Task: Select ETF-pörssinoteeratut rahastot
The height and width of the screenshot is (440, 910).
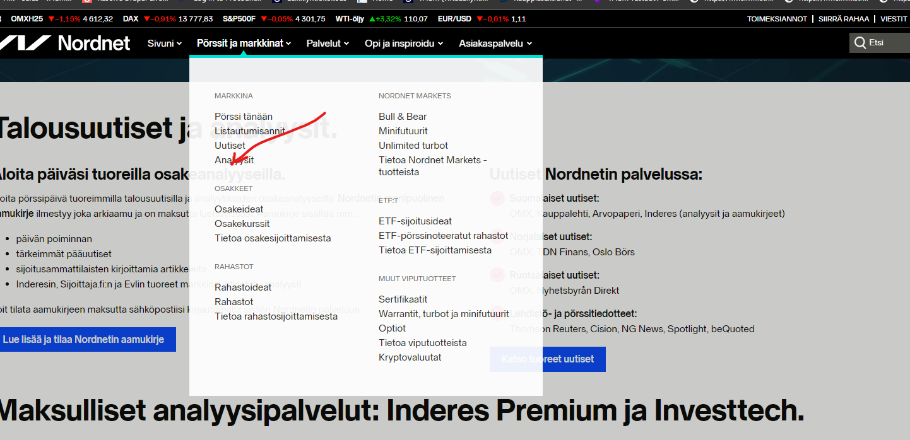Action: tap(444, 236)
